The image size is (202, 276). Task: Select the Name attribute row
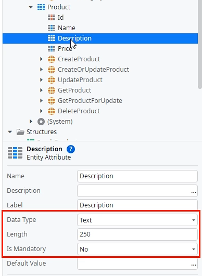click(x=100, y=28)
